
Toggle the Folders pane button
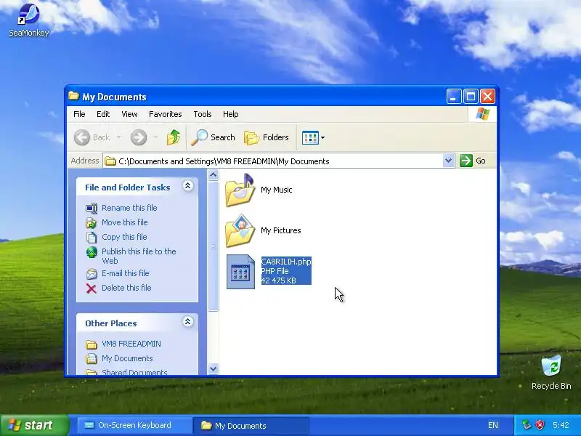[x=267, y=137]
